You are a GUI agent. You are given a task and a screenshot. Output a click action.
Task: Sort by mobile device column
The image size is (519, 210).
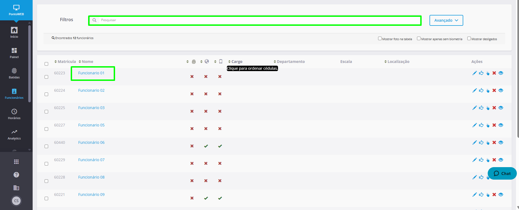218,62
